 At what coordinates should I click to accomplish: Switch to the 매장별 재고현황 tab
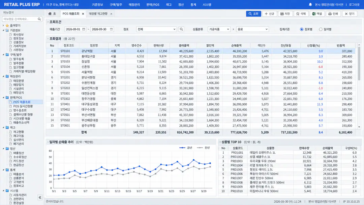pyautogui.click(x=98, y=14)
